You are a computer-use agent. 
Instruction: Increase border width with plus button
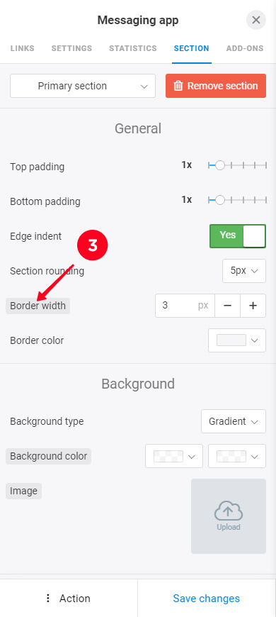[253, 306]
